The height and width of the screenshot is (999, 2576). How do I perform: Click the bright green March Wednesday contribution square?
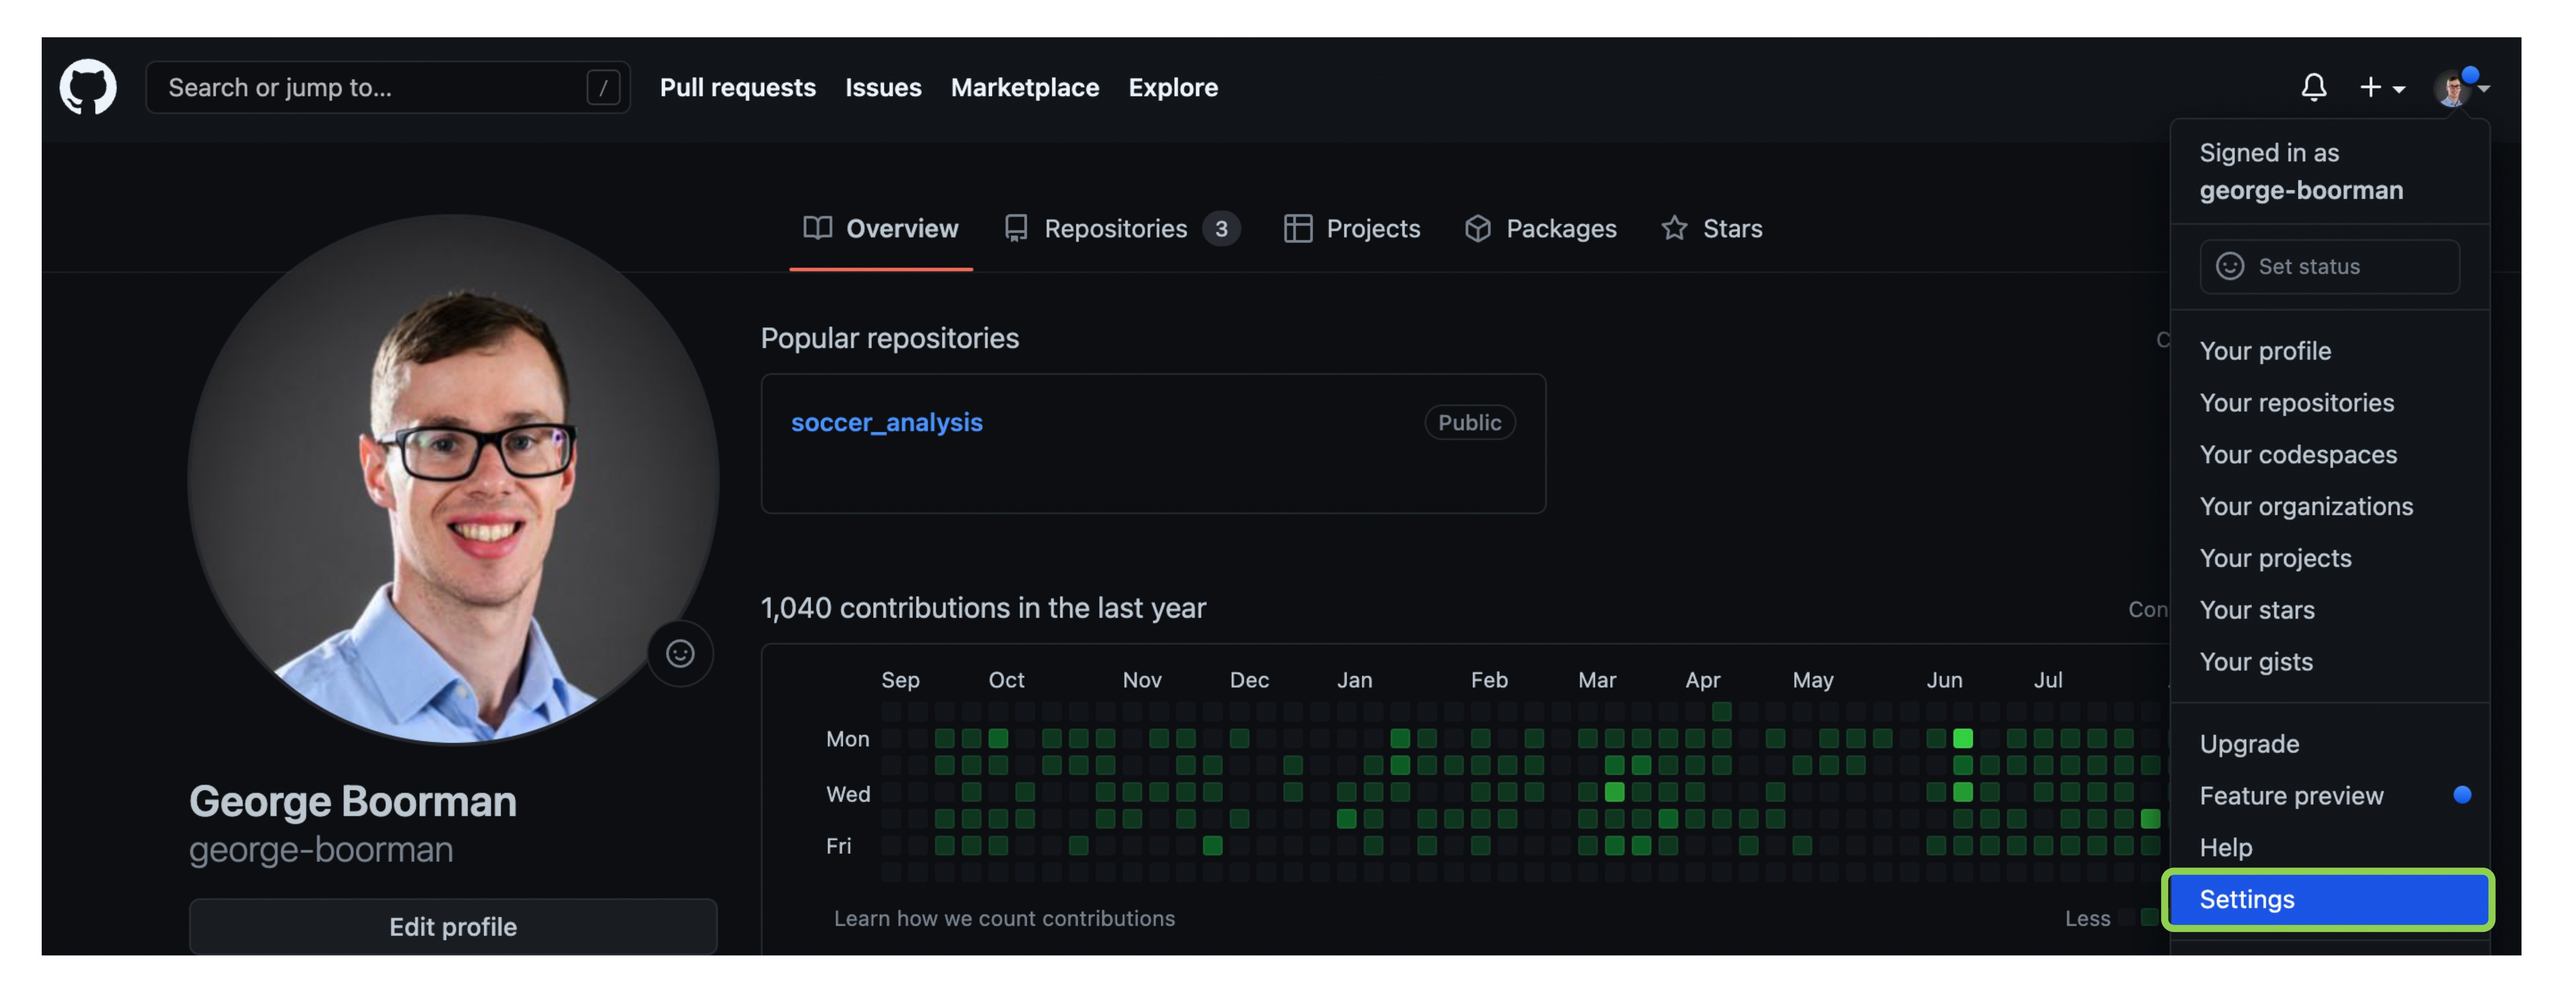(1614, 792)
